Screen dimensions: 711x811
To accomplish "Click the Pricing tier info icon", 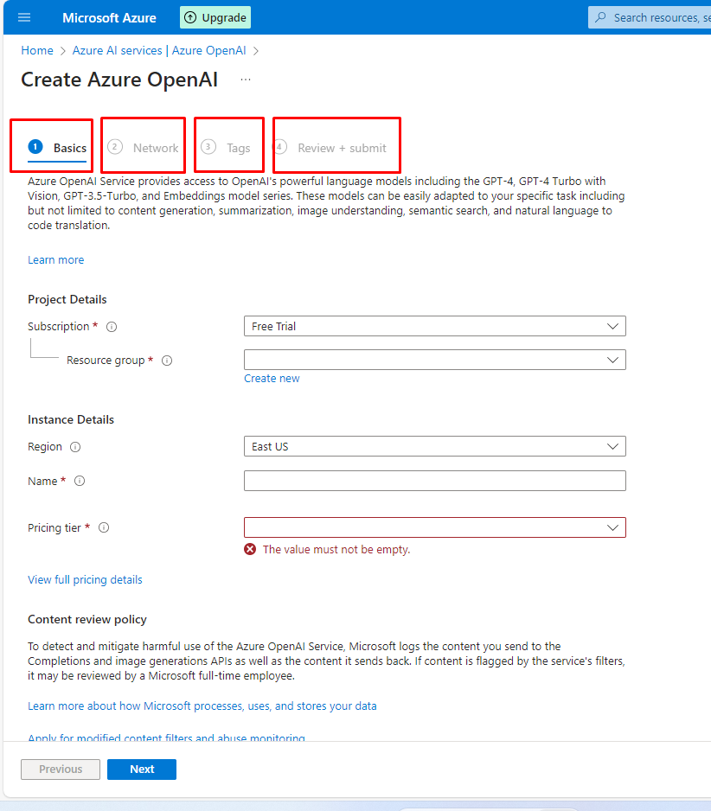I will (104, 528).
